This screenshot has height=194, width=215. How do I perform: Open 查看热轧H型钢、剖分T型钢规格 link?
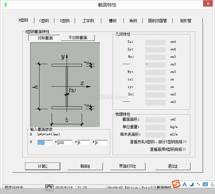point(158,142)
